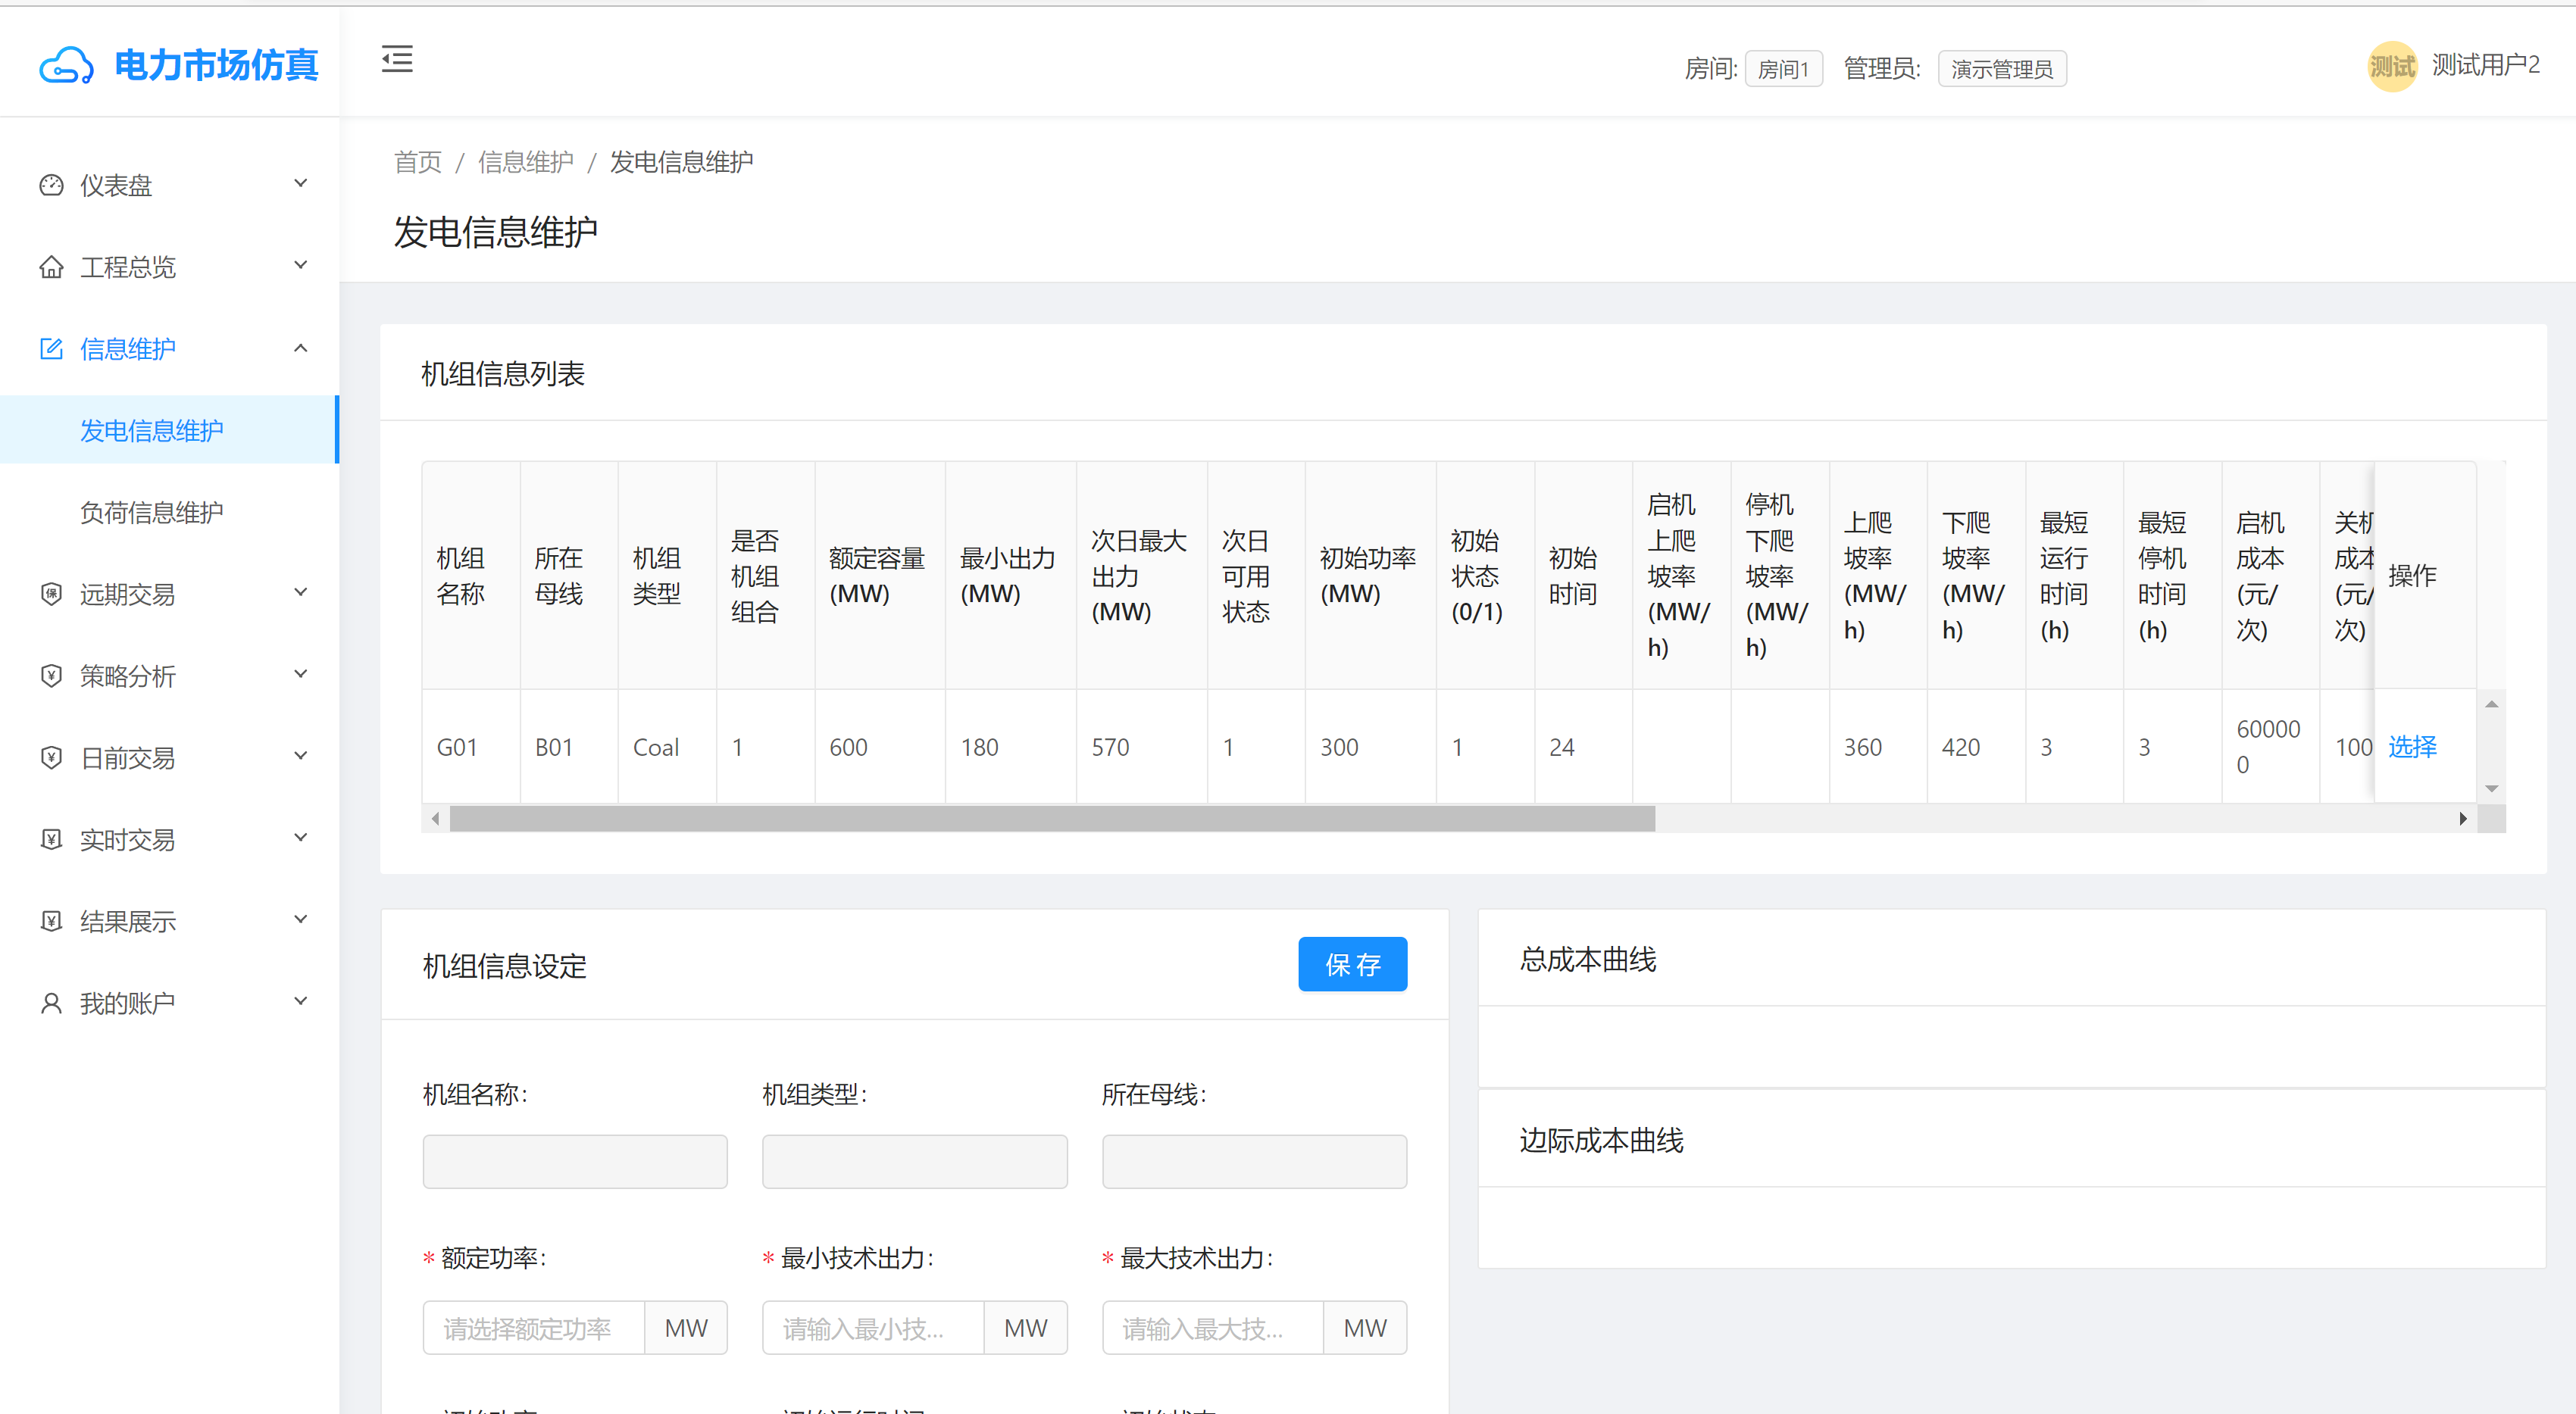Click the 边际成本曲线 card title
Screen dimensions: 2576x1414
[1601, 1140]
